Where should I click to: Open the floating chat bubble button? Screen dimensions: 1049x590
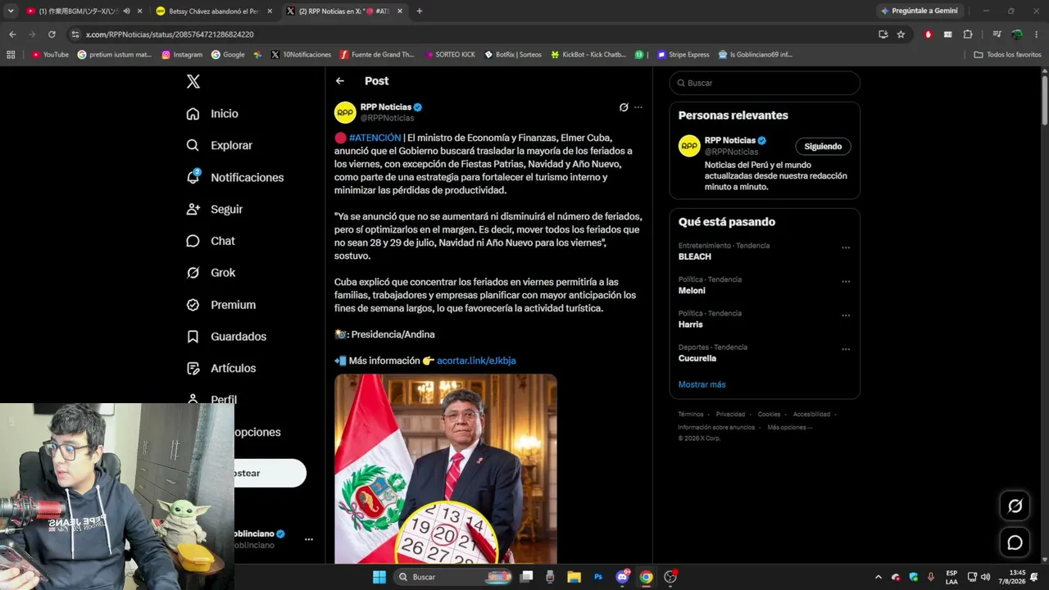coord(1015,542)
